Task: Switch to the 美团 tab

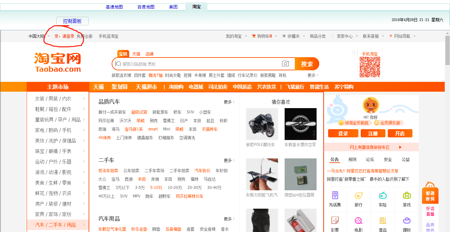Action: [x=173, y=7]
